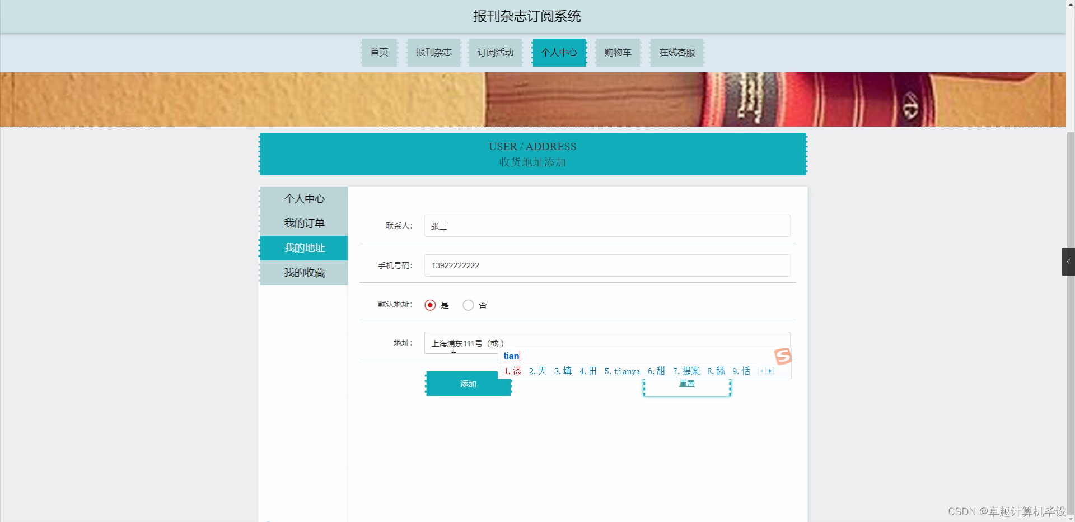
Task: Click the IME previous-page arrow
Action: coord(762,371)
